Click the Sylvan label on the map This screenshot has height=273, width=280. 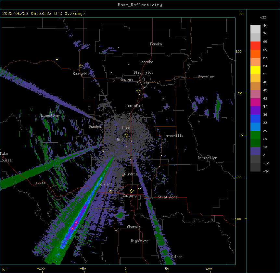click(x=127, y=79)
